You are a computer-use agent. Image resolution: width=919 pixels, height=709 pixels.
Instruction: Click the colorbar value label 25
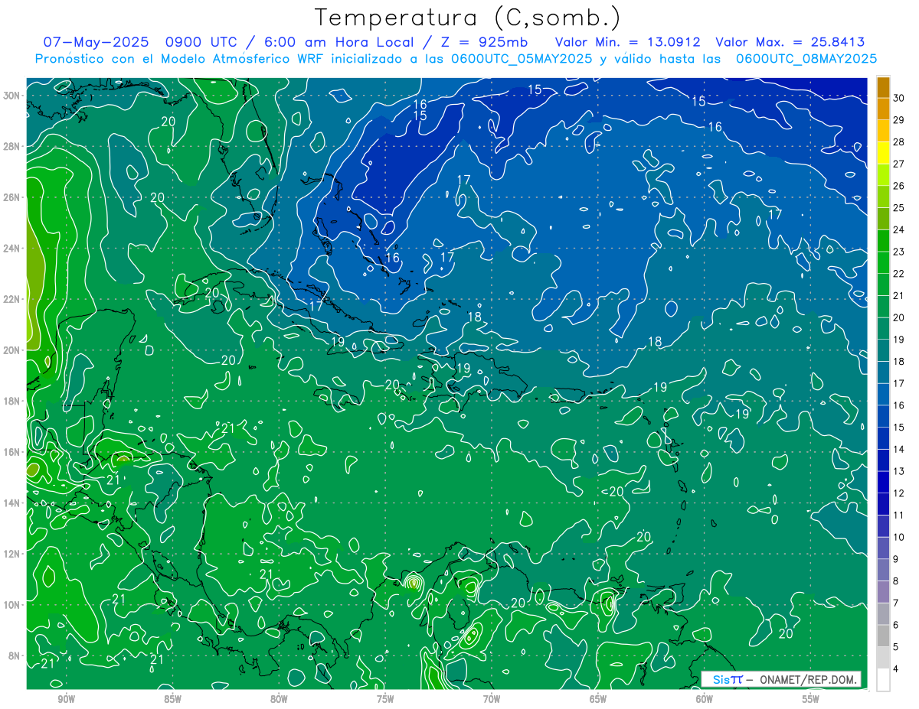pos(898,207)
